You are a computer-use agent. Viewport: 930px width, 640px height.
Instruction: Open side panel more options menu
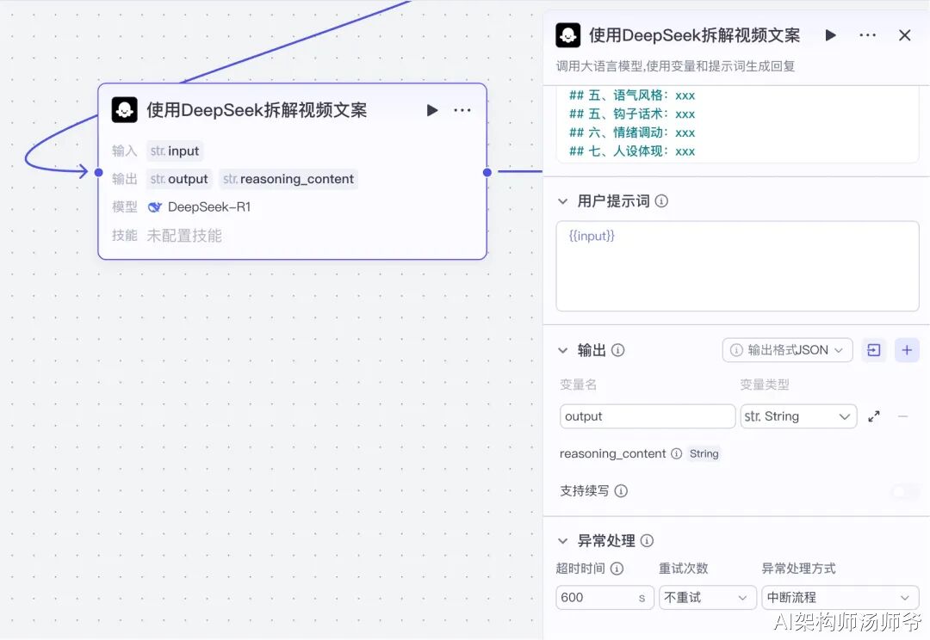click(868, 35)
